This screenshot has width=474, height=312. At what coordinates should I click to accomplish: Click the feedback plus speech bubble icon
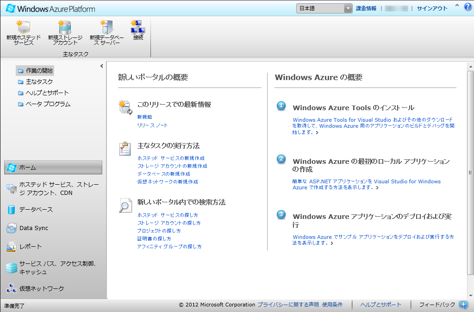click(x=463, y=305)
